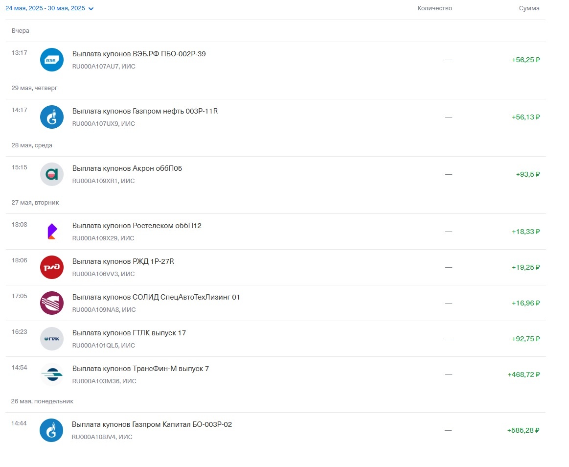
Task: Click ISIN RU000A108JV4, ИИС
Action: click(102, 437)
